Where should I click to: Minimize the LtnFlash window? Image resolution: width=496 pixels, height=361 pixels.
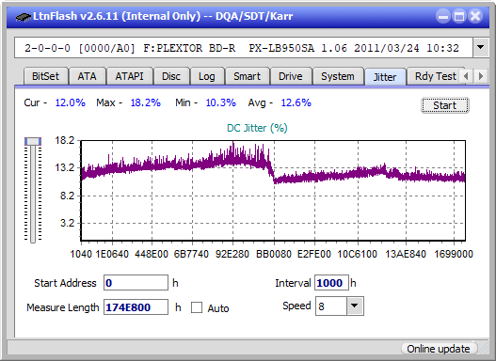tap(443, 16)
